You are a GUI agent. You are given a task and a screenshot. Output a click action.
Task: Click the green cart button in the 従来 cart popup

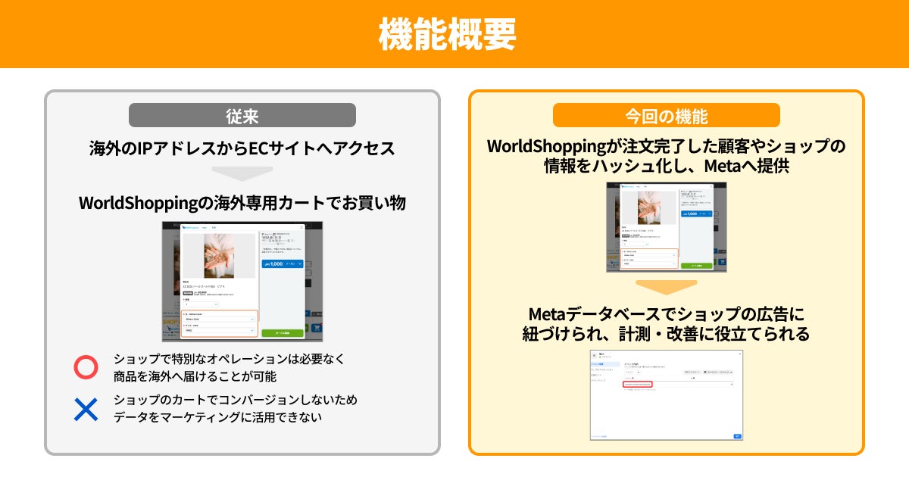tap(283, 333)
